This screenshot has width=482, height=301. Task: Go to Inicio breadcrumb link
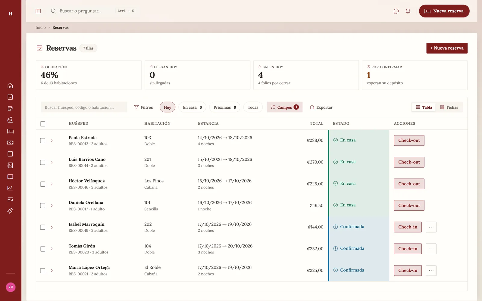click(x=41, y=27)
